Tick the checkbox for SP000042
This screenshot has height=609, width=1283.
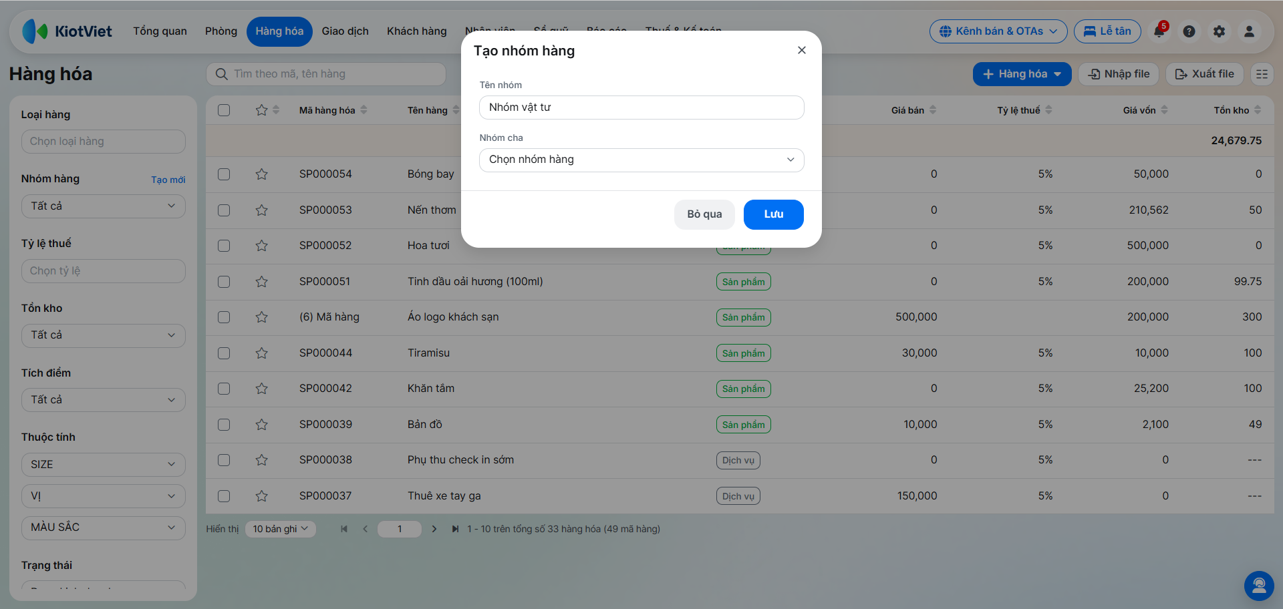pyautogui.click(x=224, y=389)
